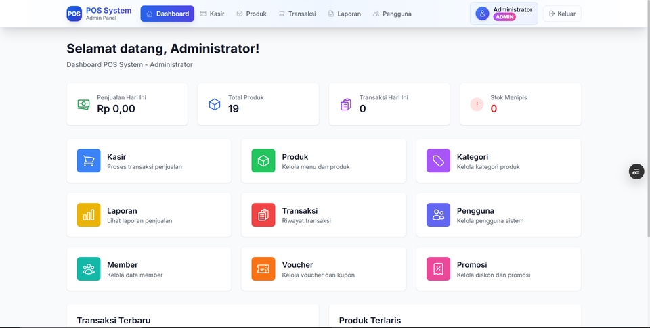Click the pink Promosi discount icon
Image resolution: width=650 pixels, height=328 pixels.
[438, 269]
